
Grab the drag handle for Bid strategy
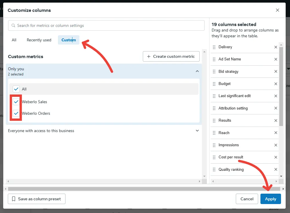214,72
